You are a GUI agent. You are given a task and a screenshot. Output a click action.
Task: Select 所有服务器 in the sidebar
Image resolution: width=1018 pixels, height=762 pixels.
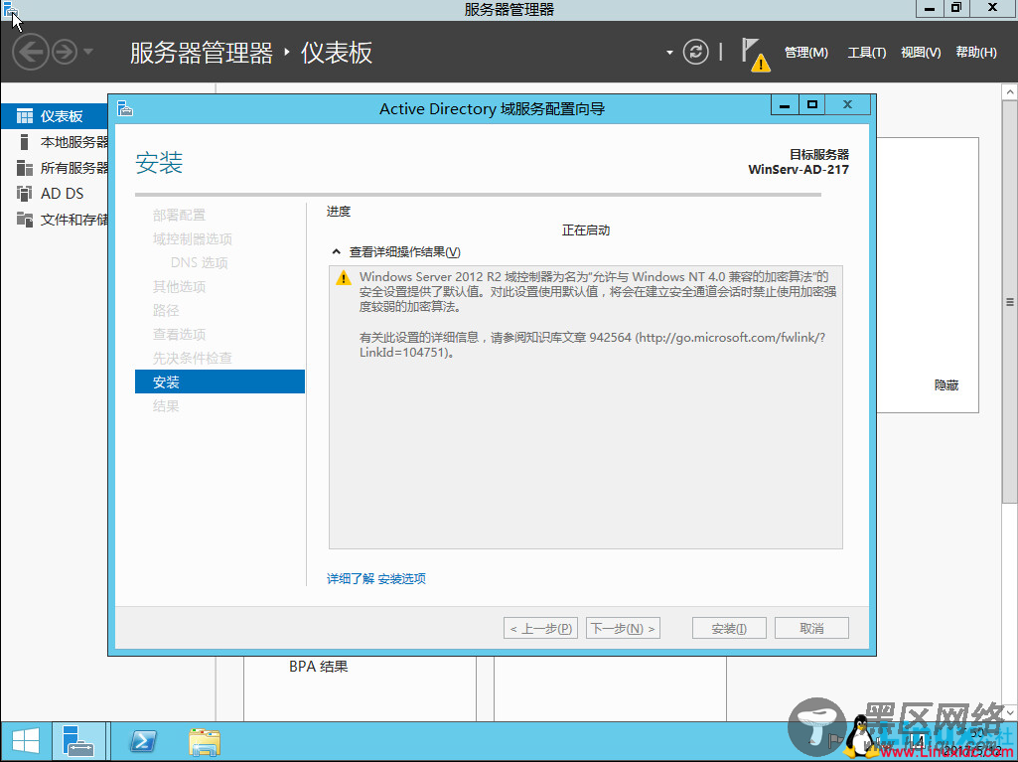(55, 168)
